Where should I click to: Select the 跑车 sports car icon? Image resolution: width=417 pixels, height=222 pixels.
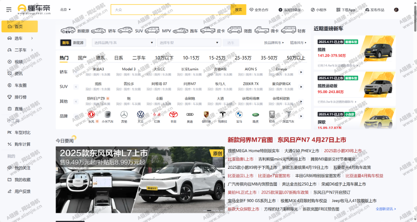180,31
